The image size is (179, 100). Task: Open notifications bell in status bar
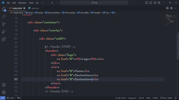pos(176,98)
